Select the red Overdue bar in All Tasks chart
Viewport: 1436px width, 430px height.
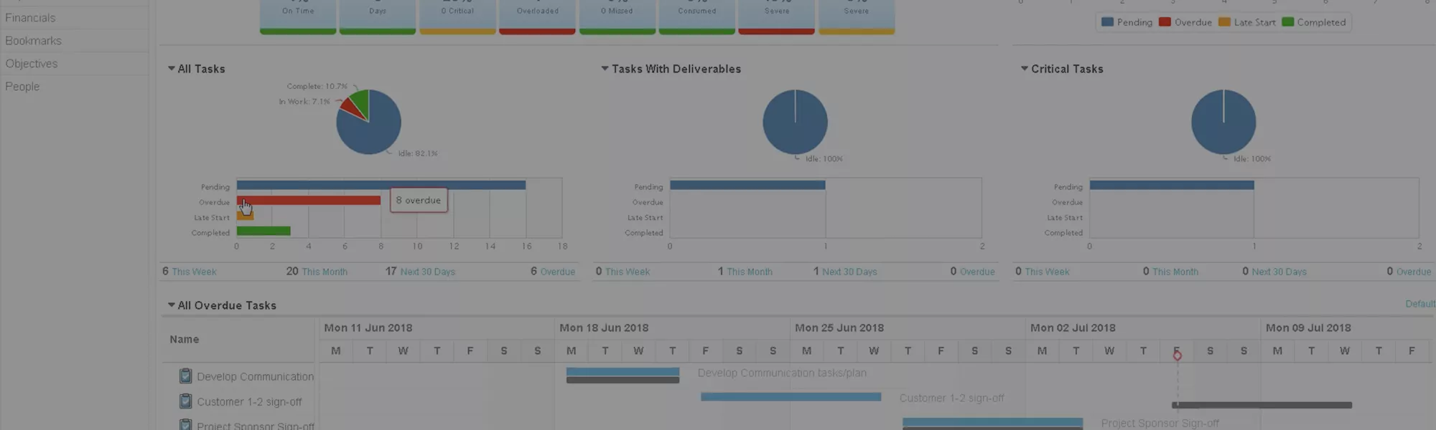pyautogui.click(x=309, y=201)
